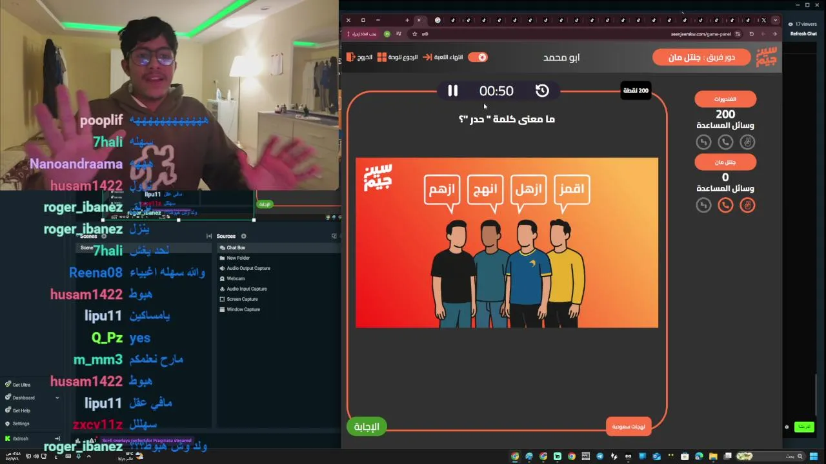Open Settings in sidebar
826x464 pixels.
[x=17, y=423]
